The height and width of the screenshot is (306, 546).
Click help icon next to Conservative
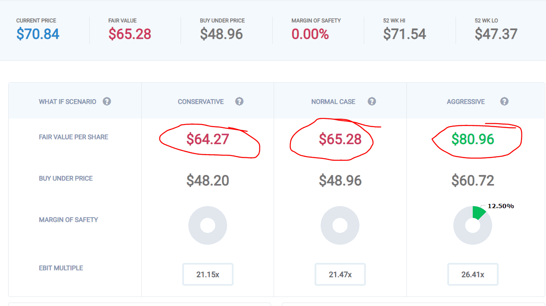(x=239, y=102)
